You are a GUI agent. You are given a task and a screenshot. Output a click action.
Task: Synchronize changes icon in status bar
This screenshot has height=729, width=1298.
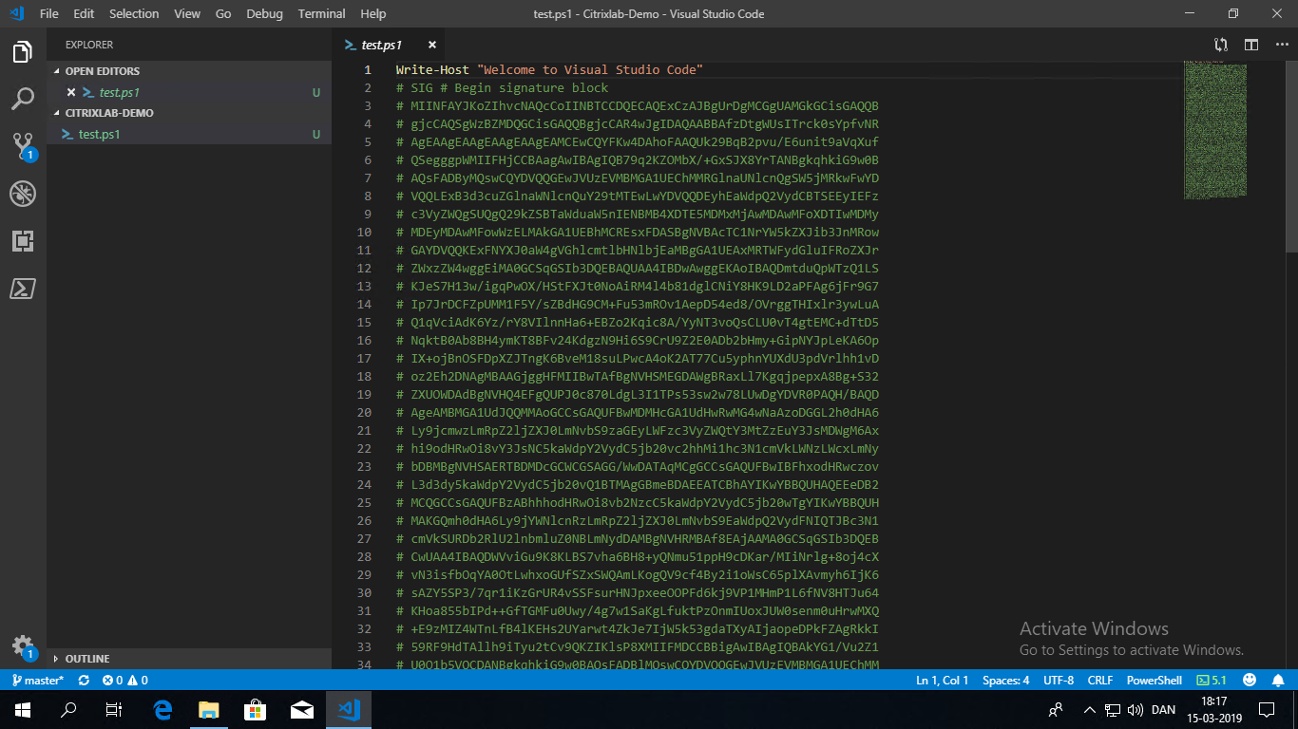click(x=84, y=680)
